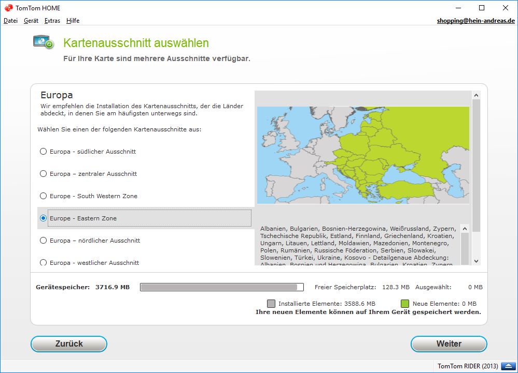
Task: Select Europa - südlicher Ausschnitt radio button
Action: click(x=44, y=152)
